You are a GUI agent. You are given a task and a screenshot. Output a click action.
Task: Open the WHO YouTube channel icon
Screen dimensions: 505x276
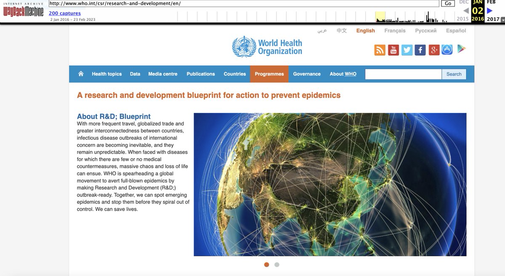(393, 50)
